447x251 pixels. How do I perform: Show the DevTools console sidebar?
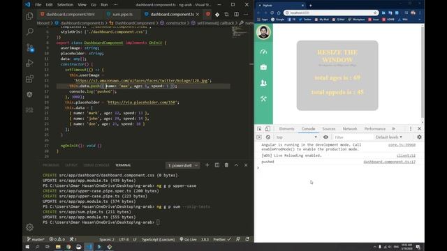[x=259, y=137]
